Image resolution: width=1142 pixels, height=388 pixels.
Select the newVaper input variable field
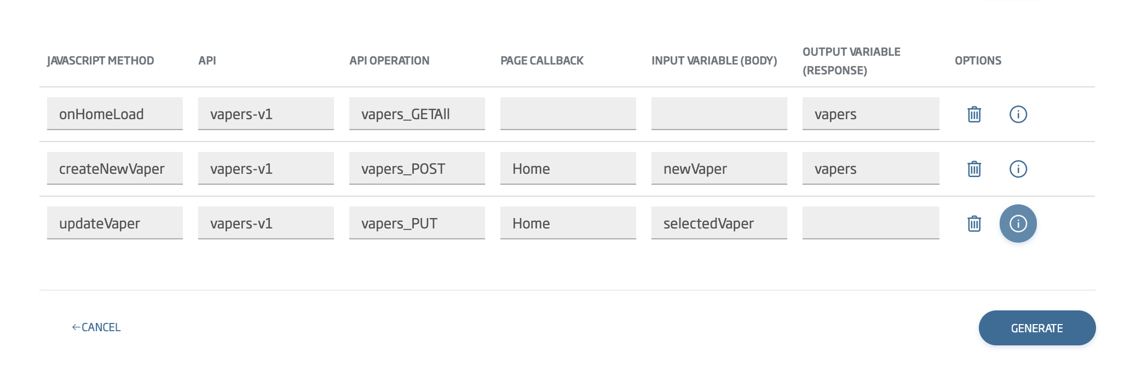coord(719,168)
